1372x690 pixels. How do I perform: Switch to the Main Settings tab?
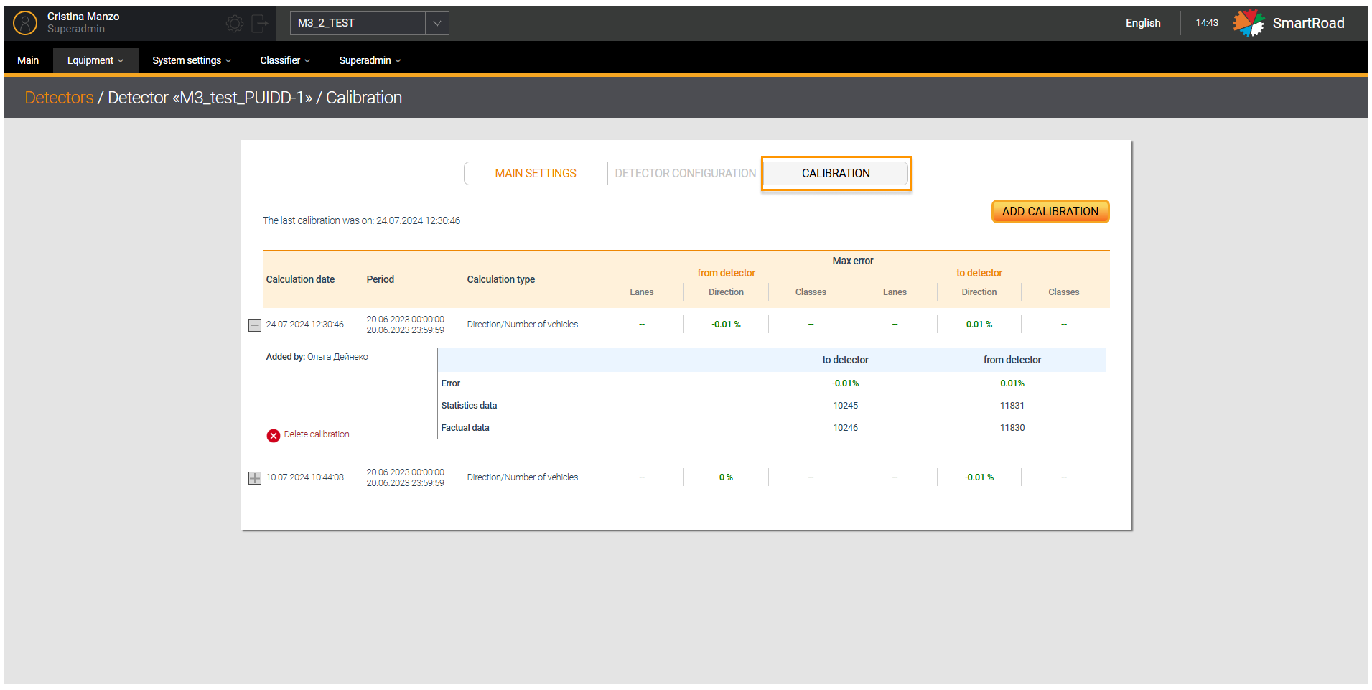click(536, 174)
